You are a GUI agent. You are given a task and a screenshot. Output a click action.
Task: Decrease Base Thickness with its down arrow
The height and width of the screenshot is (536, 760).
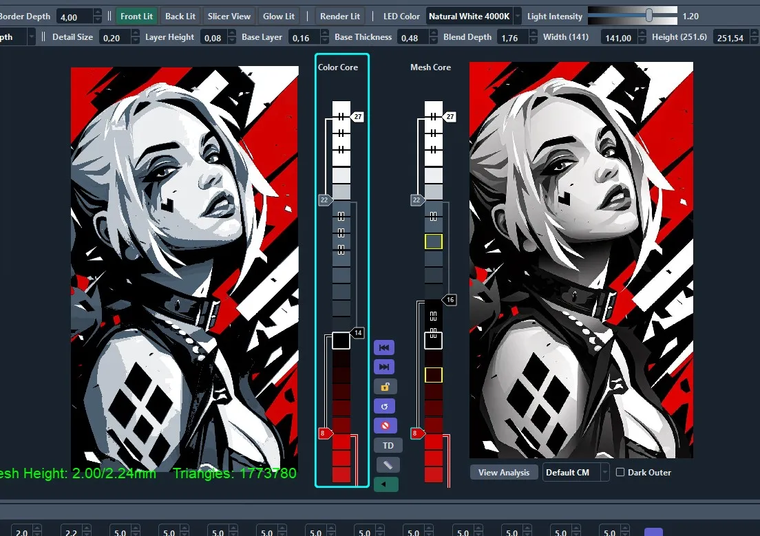(x=433, y=41)
